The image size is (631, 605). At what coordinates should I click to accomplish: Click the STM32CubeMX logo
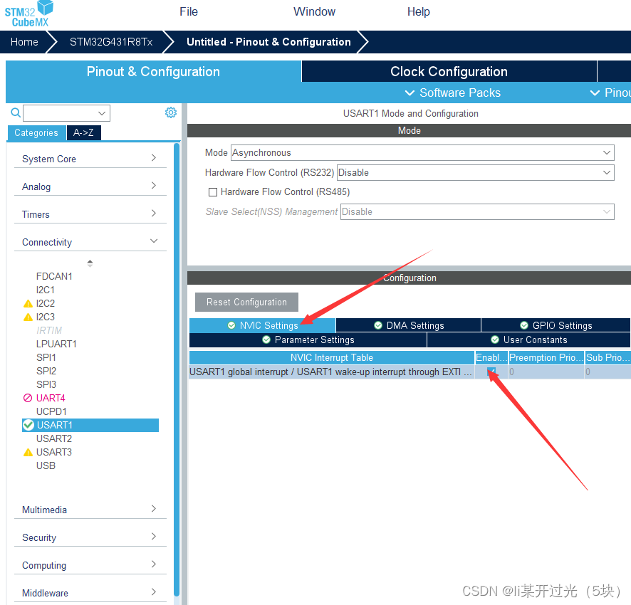pyautogui.click(x=28, y=14)
